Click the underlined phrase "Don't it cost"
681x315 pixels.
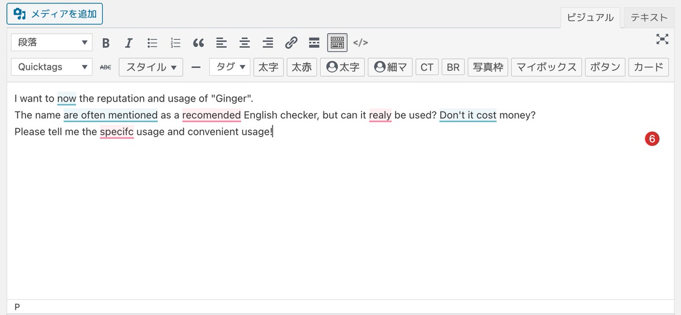468,115
